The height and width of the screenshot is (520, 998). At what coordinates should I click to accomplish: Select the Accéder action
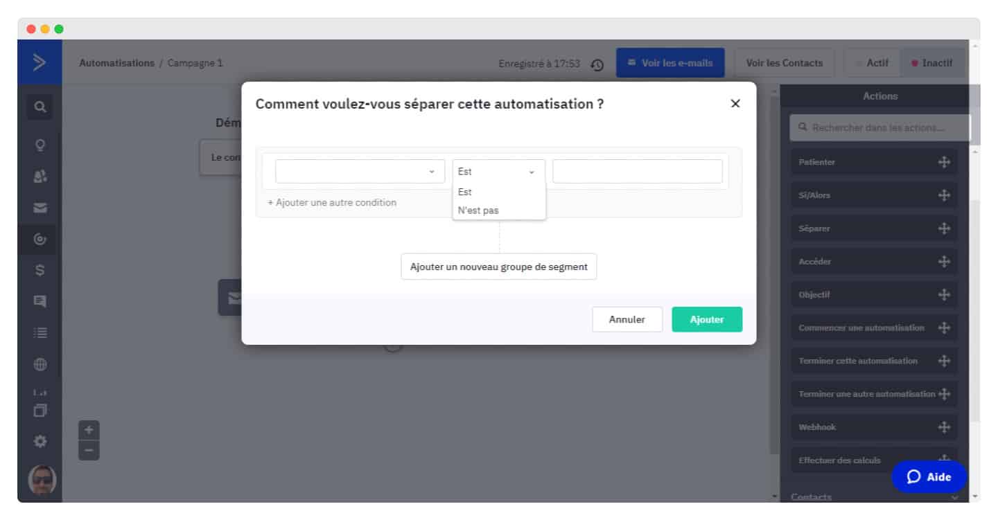(x=874, y=262)
